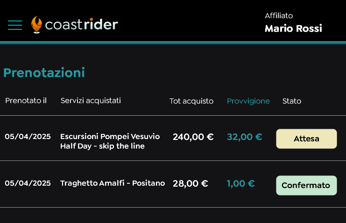Click the Prenotazioni page heading
Image resolution: width=346 pixels, height=223 pixels.
[x=44, y=73]
